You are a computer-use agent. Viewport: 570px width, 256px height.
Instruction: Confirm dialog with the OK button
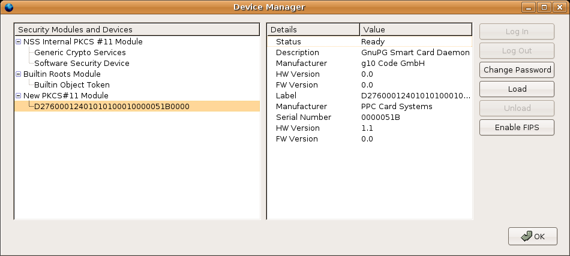(x=533, y=236)
